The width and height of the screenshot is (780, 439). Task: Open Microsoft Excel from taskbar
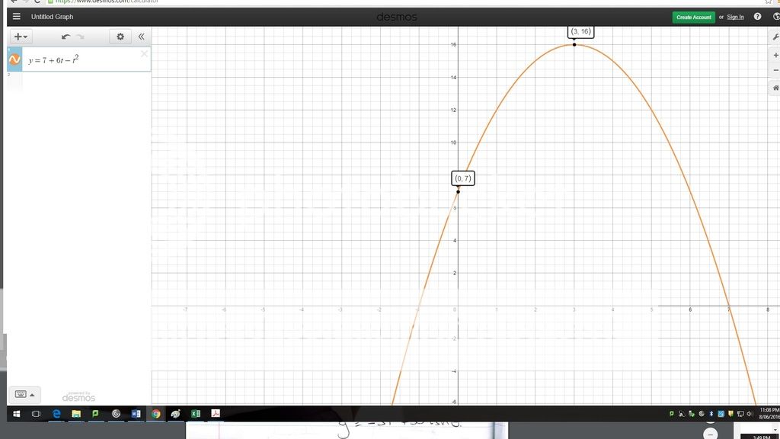click(196, 414)
